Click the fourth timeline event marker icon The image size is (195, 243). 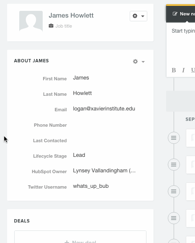click(174, 218)
